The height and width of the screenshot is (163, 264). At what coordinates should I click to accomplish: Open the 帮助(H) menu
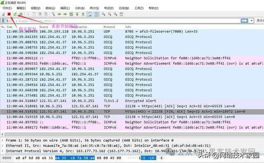[x=154, y=8]
